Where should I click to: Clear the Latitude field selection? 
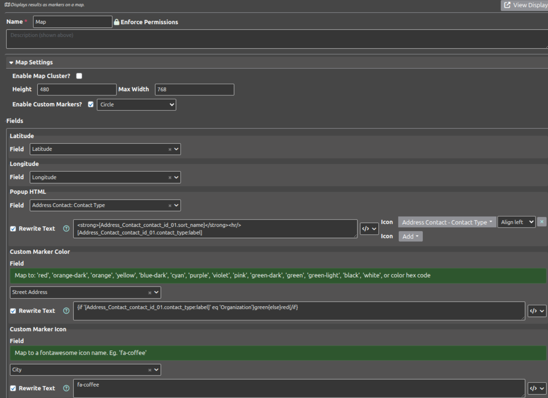point(170,149)
